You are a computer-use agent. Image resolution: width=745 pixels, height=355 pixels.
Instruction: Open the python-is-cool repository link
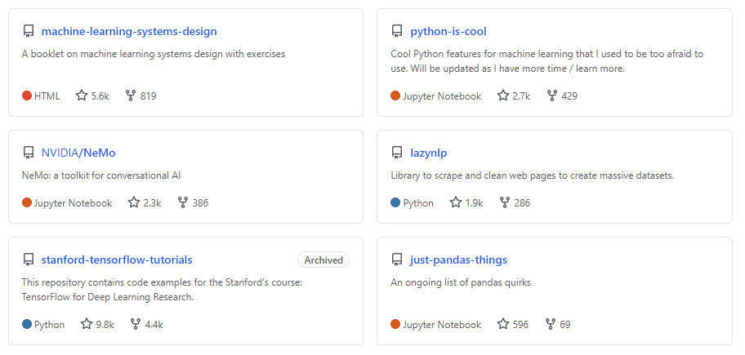click(448, 32)
